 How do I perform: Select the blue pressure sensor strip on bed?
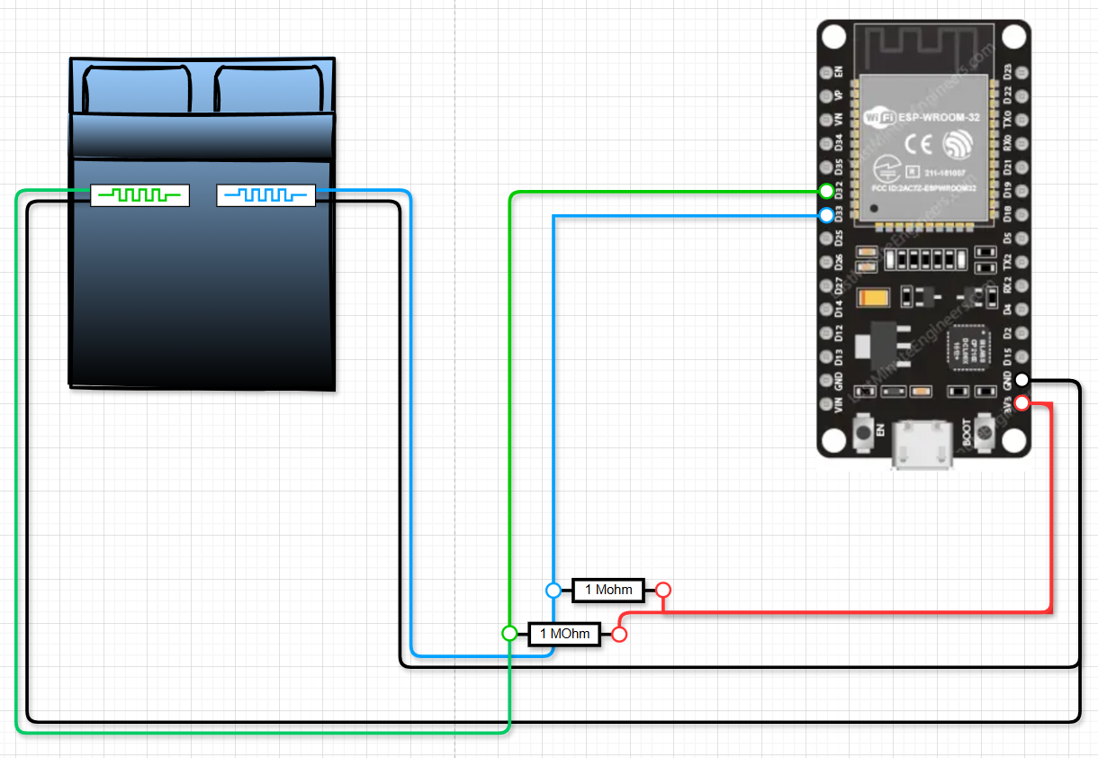[265, 195]
